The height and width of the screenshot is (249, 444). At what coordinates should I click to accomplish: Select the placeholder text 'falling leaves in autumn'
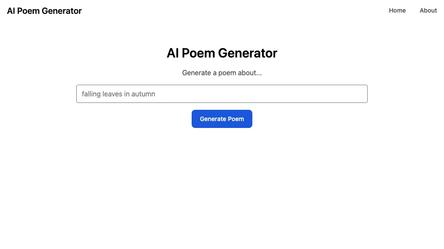click(x=118, y=94)
